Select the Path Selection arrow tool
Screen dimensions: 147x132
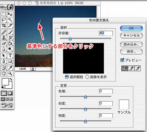(4, 56)
